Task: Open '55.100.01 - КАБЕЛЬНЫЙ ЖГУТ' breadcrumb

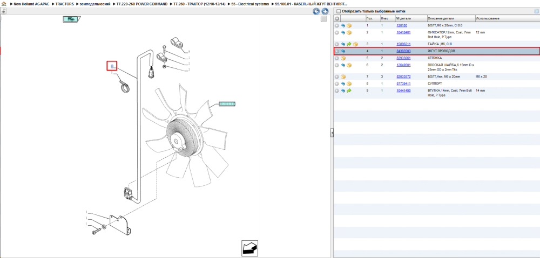Action: (311, 4)
